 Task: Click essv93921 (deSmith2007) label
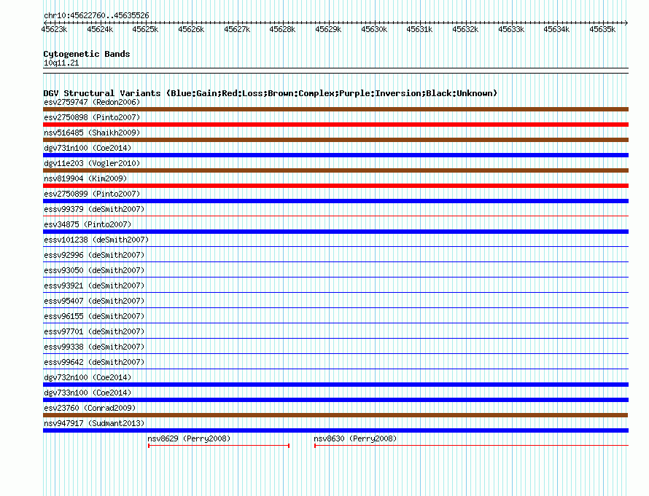coord(94,286)
